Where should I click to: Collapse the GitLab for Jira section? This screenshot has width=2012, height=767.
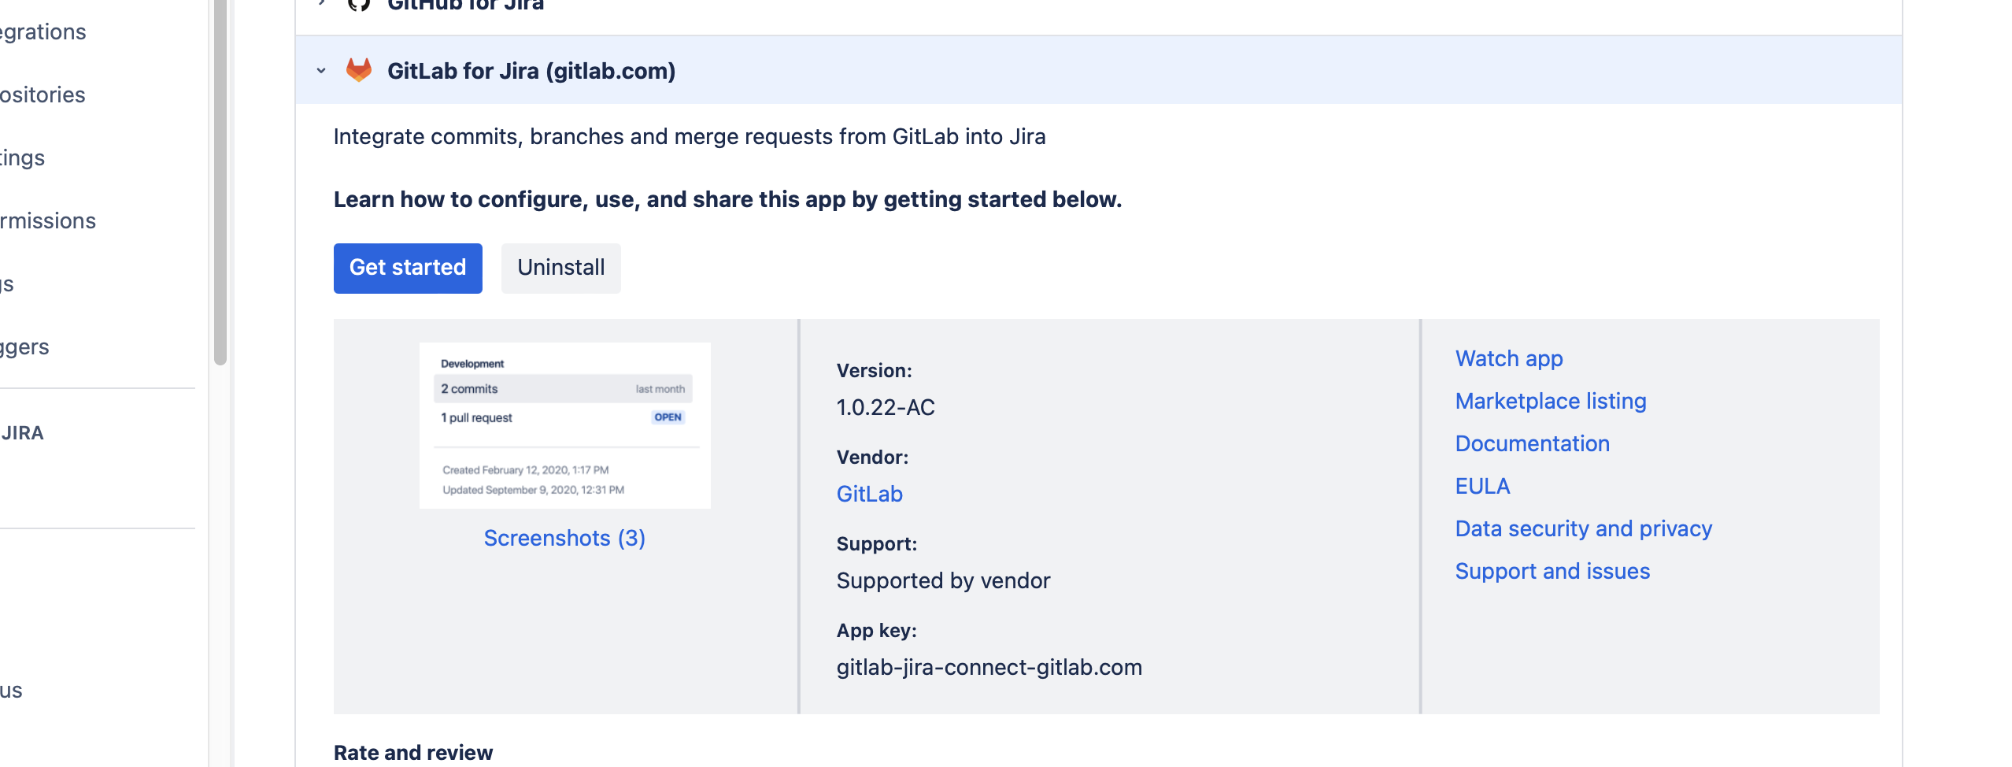320,70
